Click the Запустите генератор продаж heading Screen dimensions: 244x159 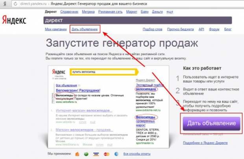coord(122,43)
